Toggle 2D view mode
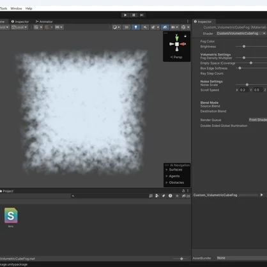The width and height of the screenshot is (267, 267). (126, 27)
